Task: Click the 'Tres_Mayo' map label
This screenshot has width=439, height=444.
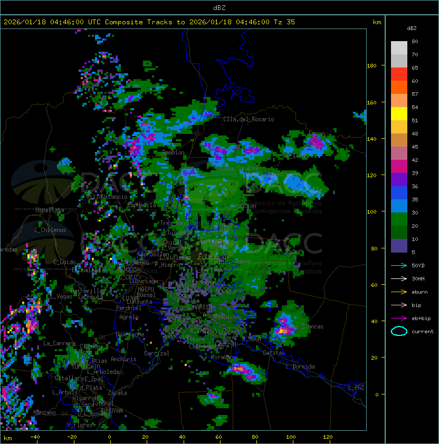Action: (x=174, y=223)
